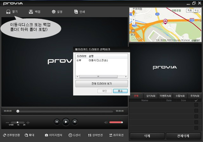Click 취소 to cancel drive dialog
Image resolution: width=203 pixels, height=142 pixels.
121,91
